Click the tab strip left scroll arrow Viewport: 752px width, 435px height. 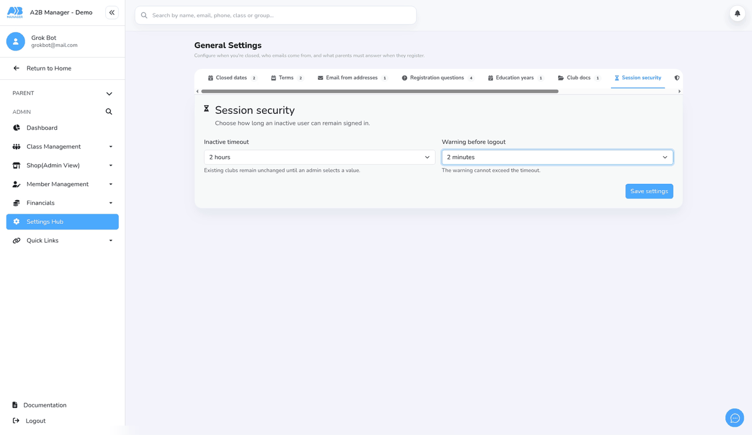point(197,92)
